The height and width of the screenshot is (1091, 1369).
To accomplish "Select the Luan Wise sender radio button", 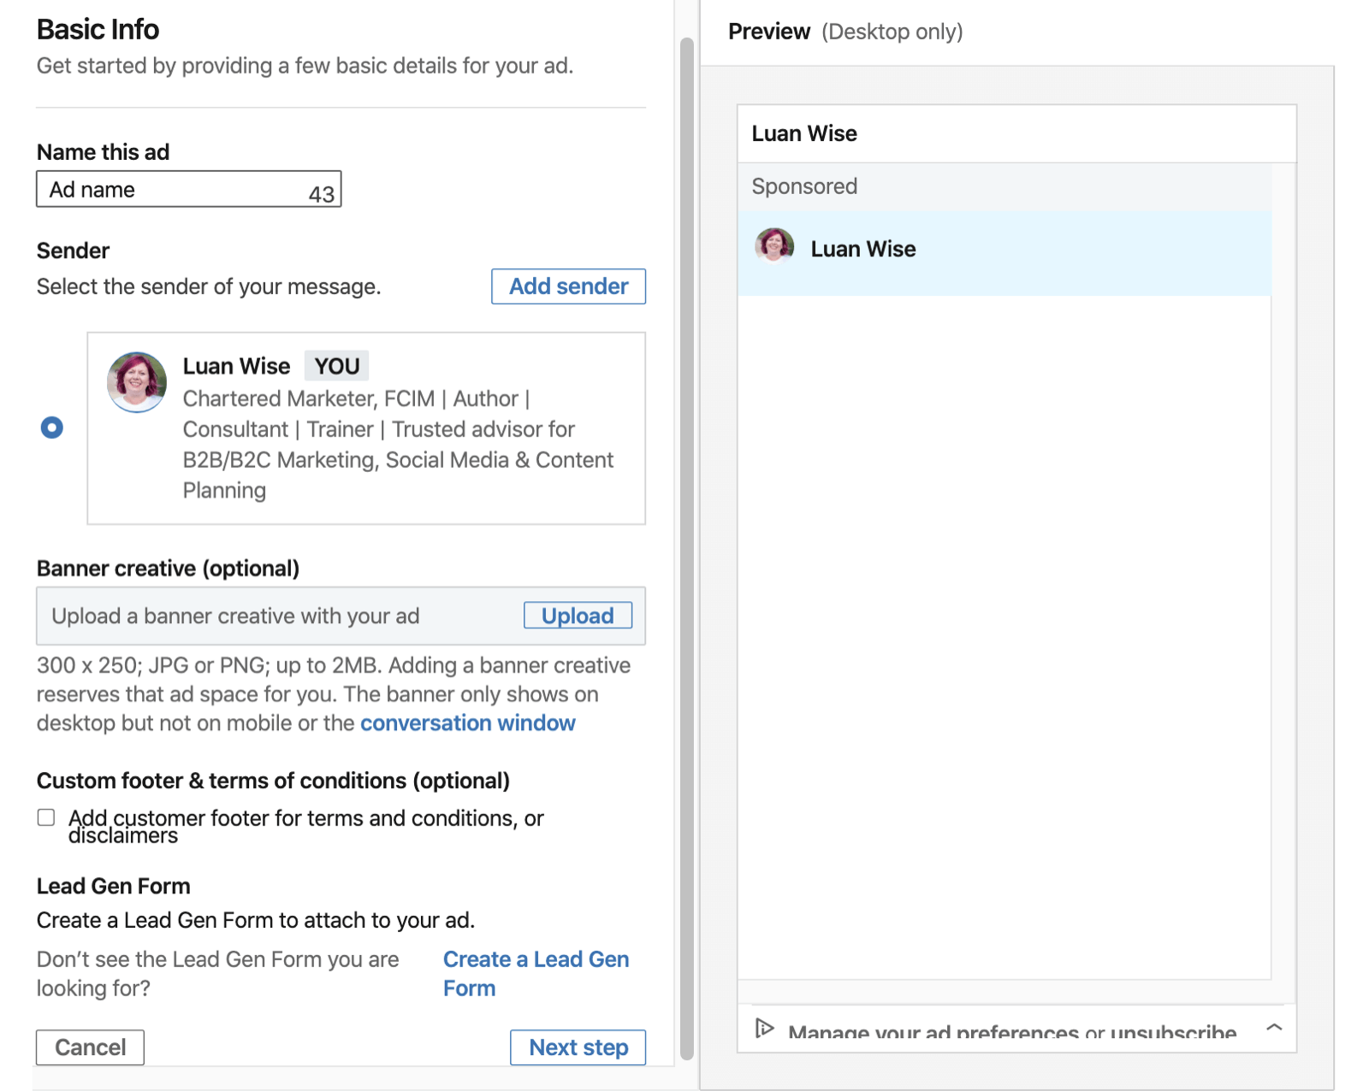I will tap(52, 428).
